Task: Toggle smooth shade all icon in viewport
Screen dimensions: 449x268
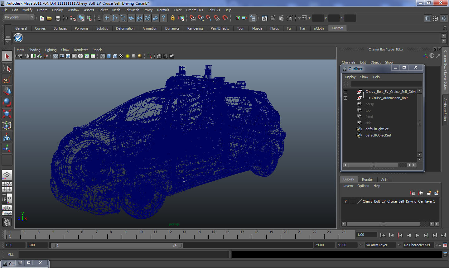Action: tap(109, 56)
